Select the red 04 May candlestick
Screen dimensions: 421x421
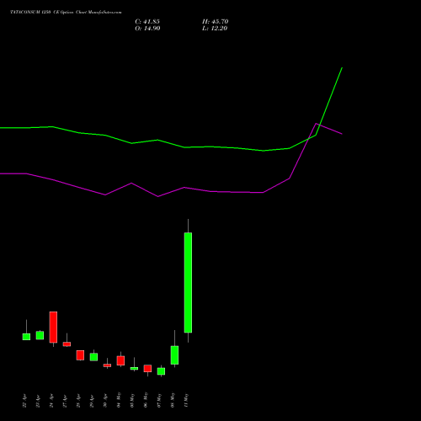pyautogui.click(x=120, y=360)
